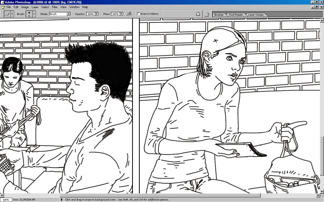
Task: Click the 'Opacity:' label in options bar
Action: point(80,14)
